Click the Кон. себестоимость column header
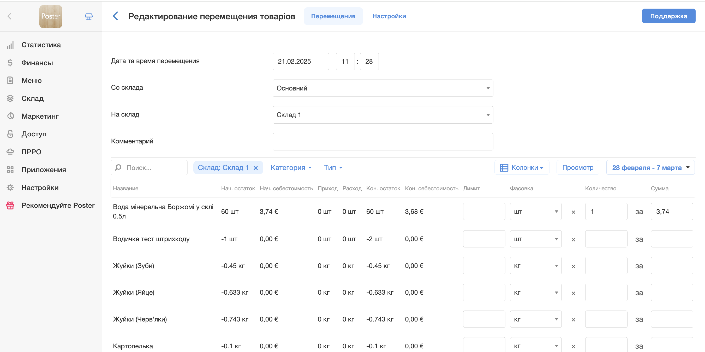Viewport: 705px width, 352px height. [x=432, y=188]
